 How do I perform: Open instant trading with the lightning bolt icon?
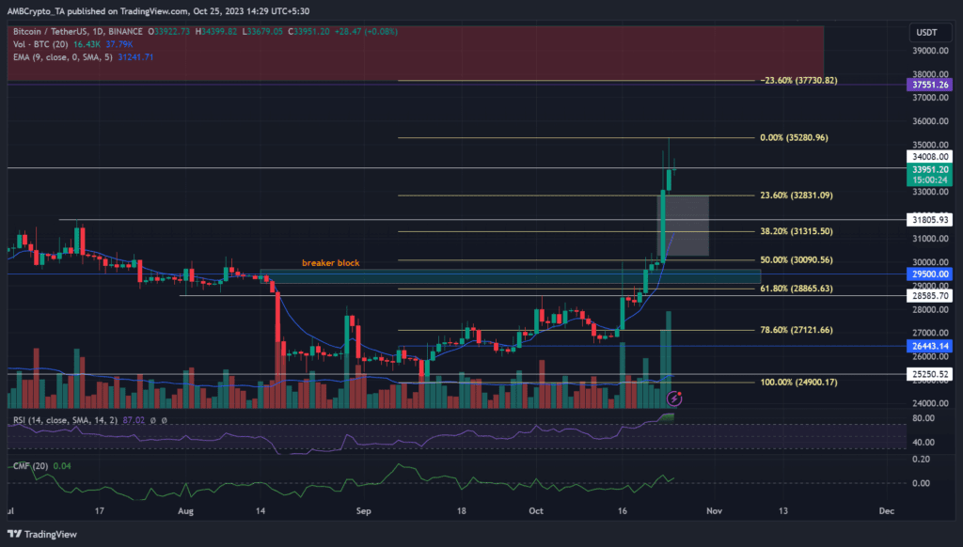[x=675, y=399]
